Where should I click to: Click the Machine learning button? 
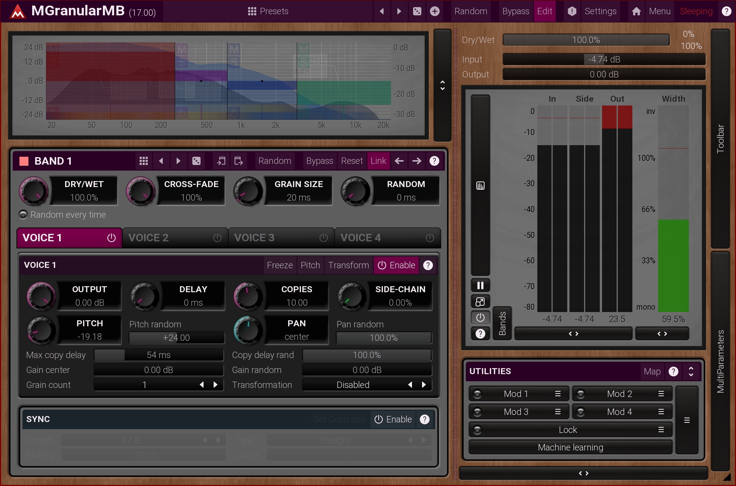(x=570, y=447)
